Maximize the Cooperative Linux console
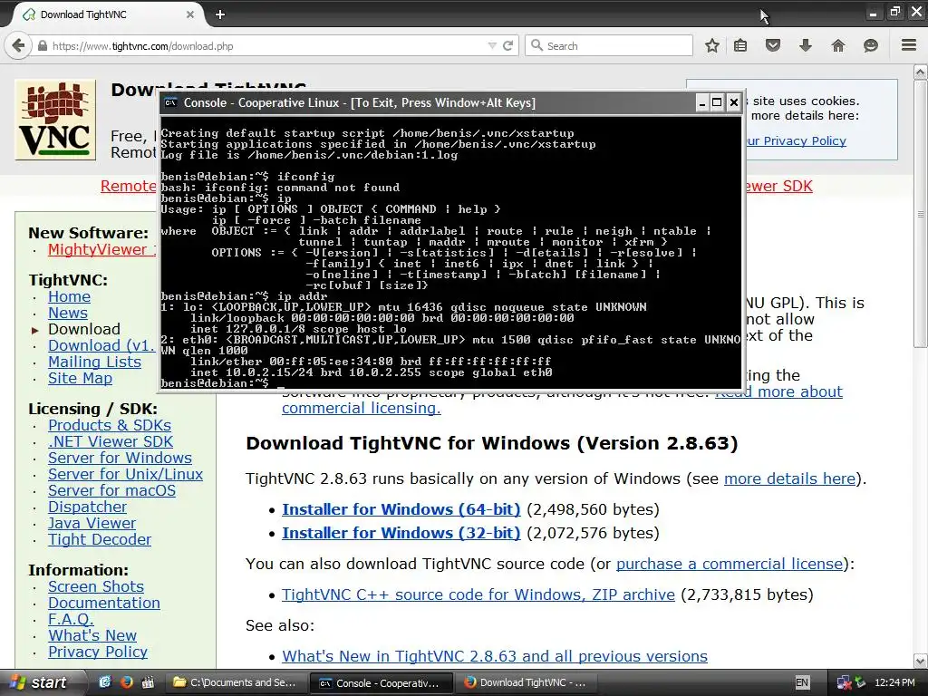 pyautogui.click(x=717, y=102)
